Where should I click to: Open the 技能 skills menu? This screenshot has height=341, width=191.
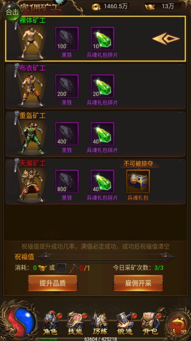pyautogui.click(x=76, y=323)
